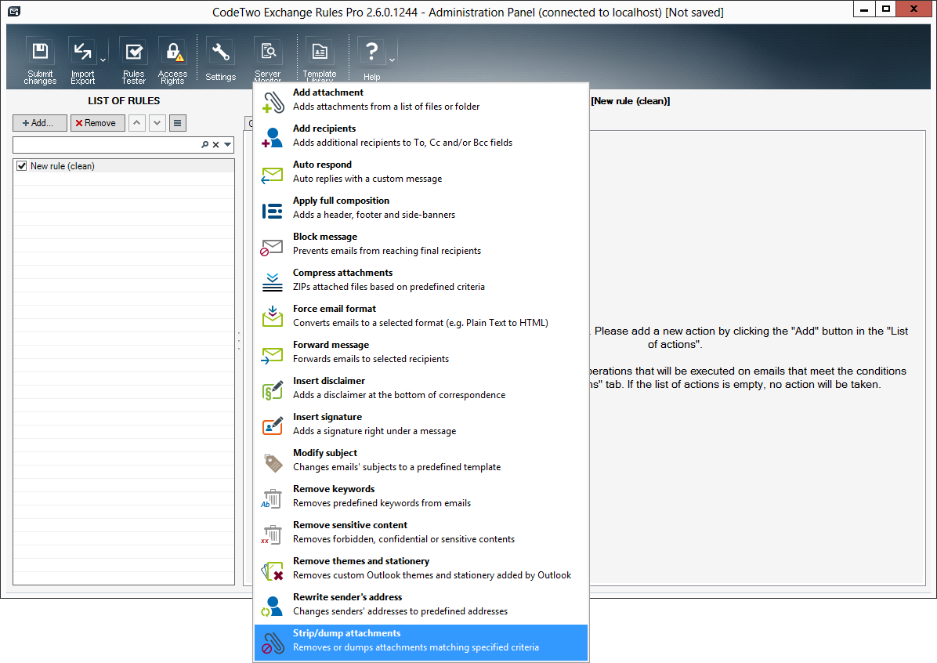Click the Import Export icon
This screenshot has width=937, height=663.
tap(81, 53)
